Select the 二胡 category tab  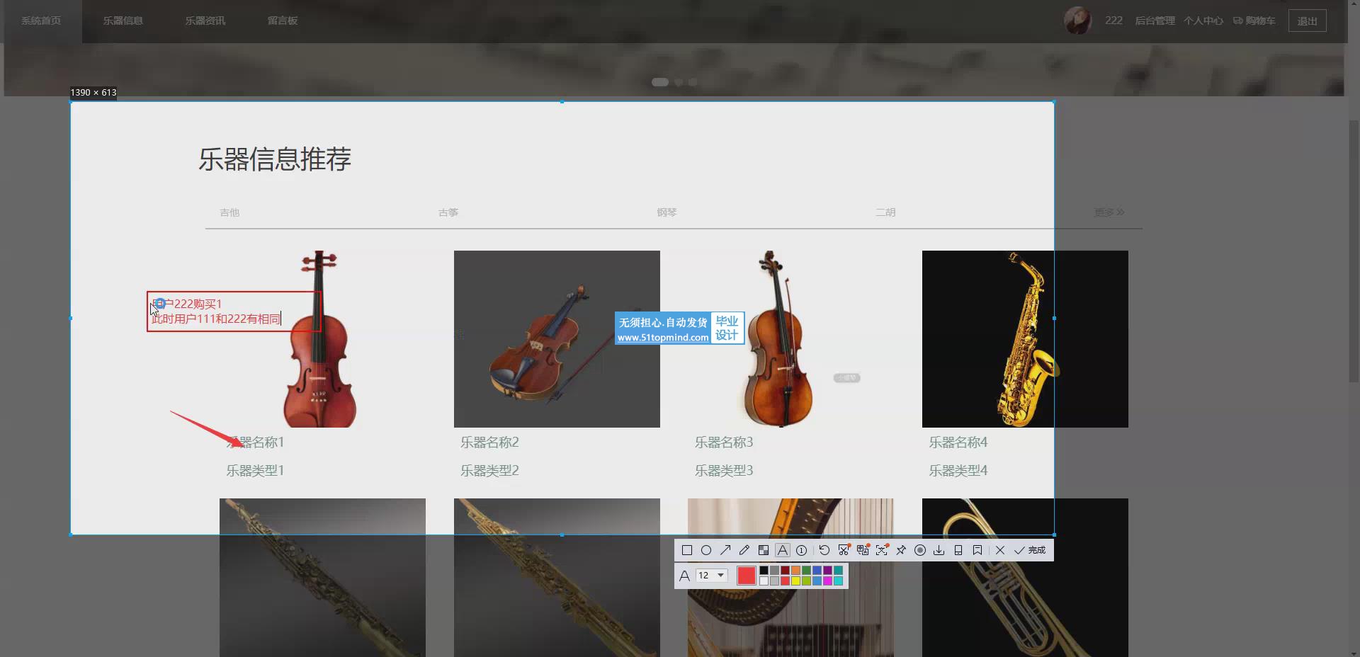(x=885, y=212)
